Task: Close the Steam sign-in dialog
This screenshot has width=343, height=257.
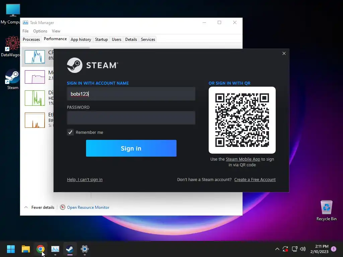Action: [x=284, y=53]
